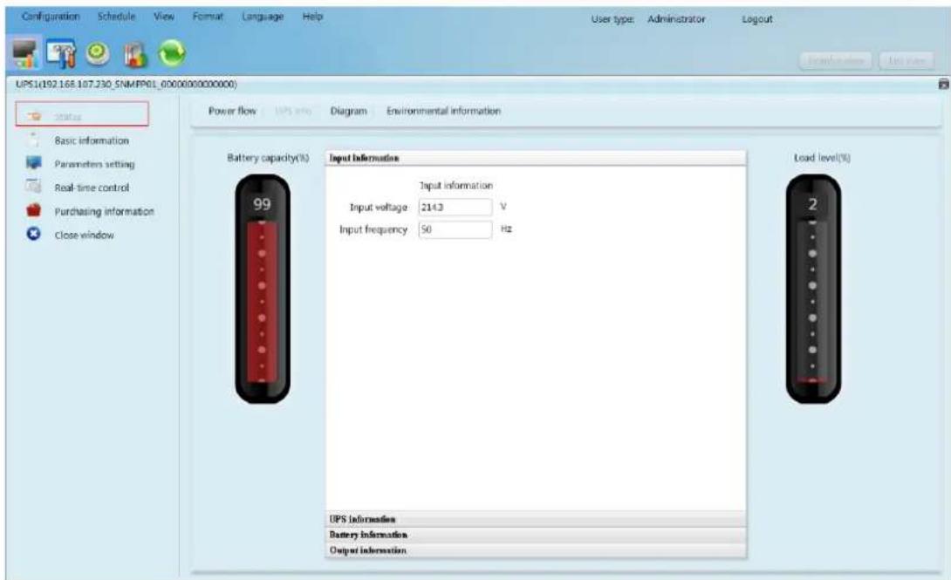Click the Administrator user type text
This screenshot has width=951, height=580.
coord(676,19)
